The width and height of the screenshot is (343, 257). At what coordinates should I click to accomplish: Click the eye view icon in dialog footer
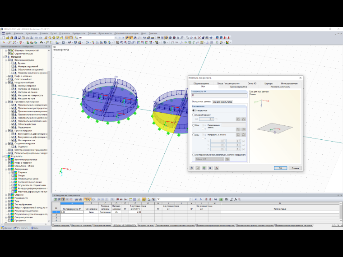(x=210, y=168)
